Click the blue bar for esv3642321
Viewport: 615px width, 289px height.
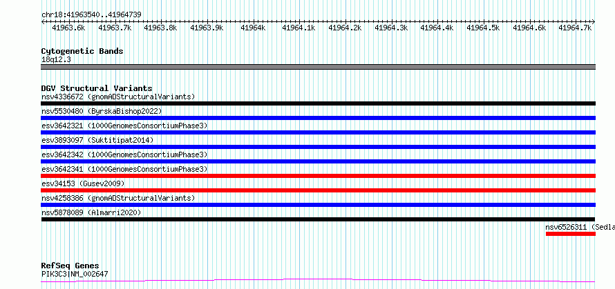(x=318, y=132)
